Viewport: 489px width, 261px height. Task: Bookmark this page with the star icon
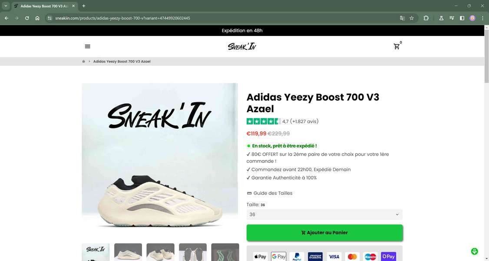click(412, 18)
